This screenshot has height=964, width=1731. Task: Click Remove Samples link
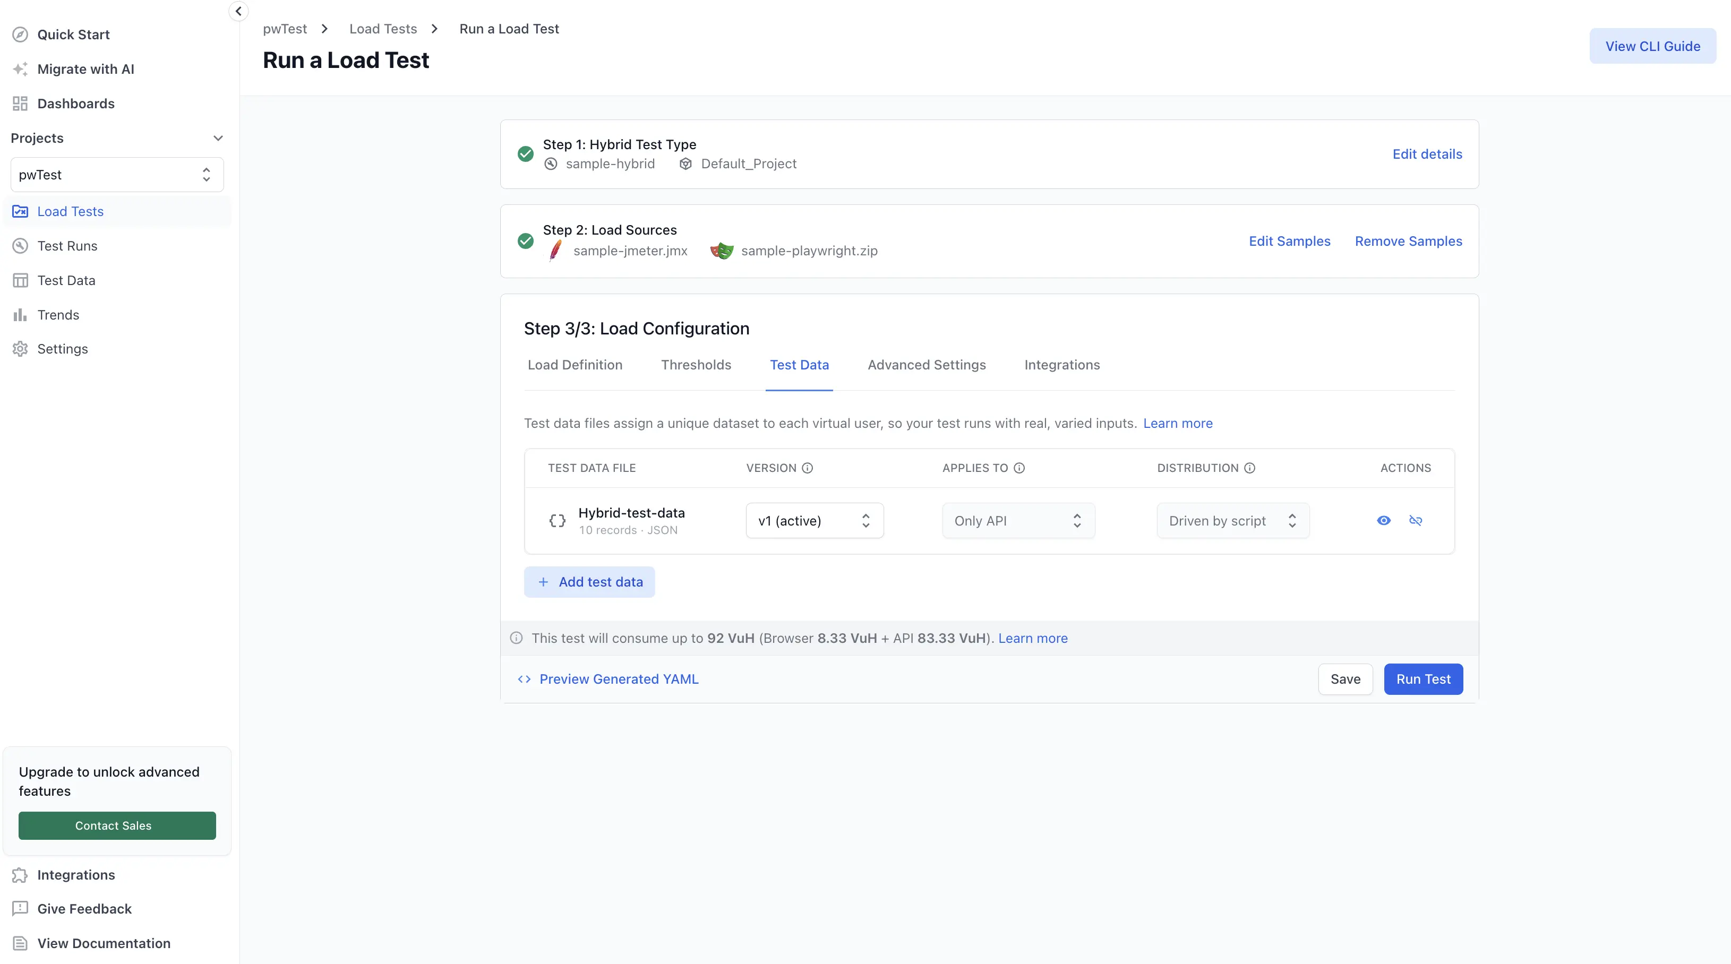coord(1409,241)
